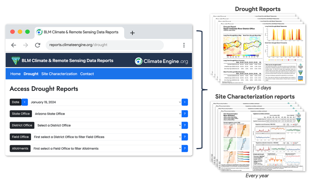
Task: Open the browser three-dot menu
Action: pyautogui.click(x=184, y=45)
